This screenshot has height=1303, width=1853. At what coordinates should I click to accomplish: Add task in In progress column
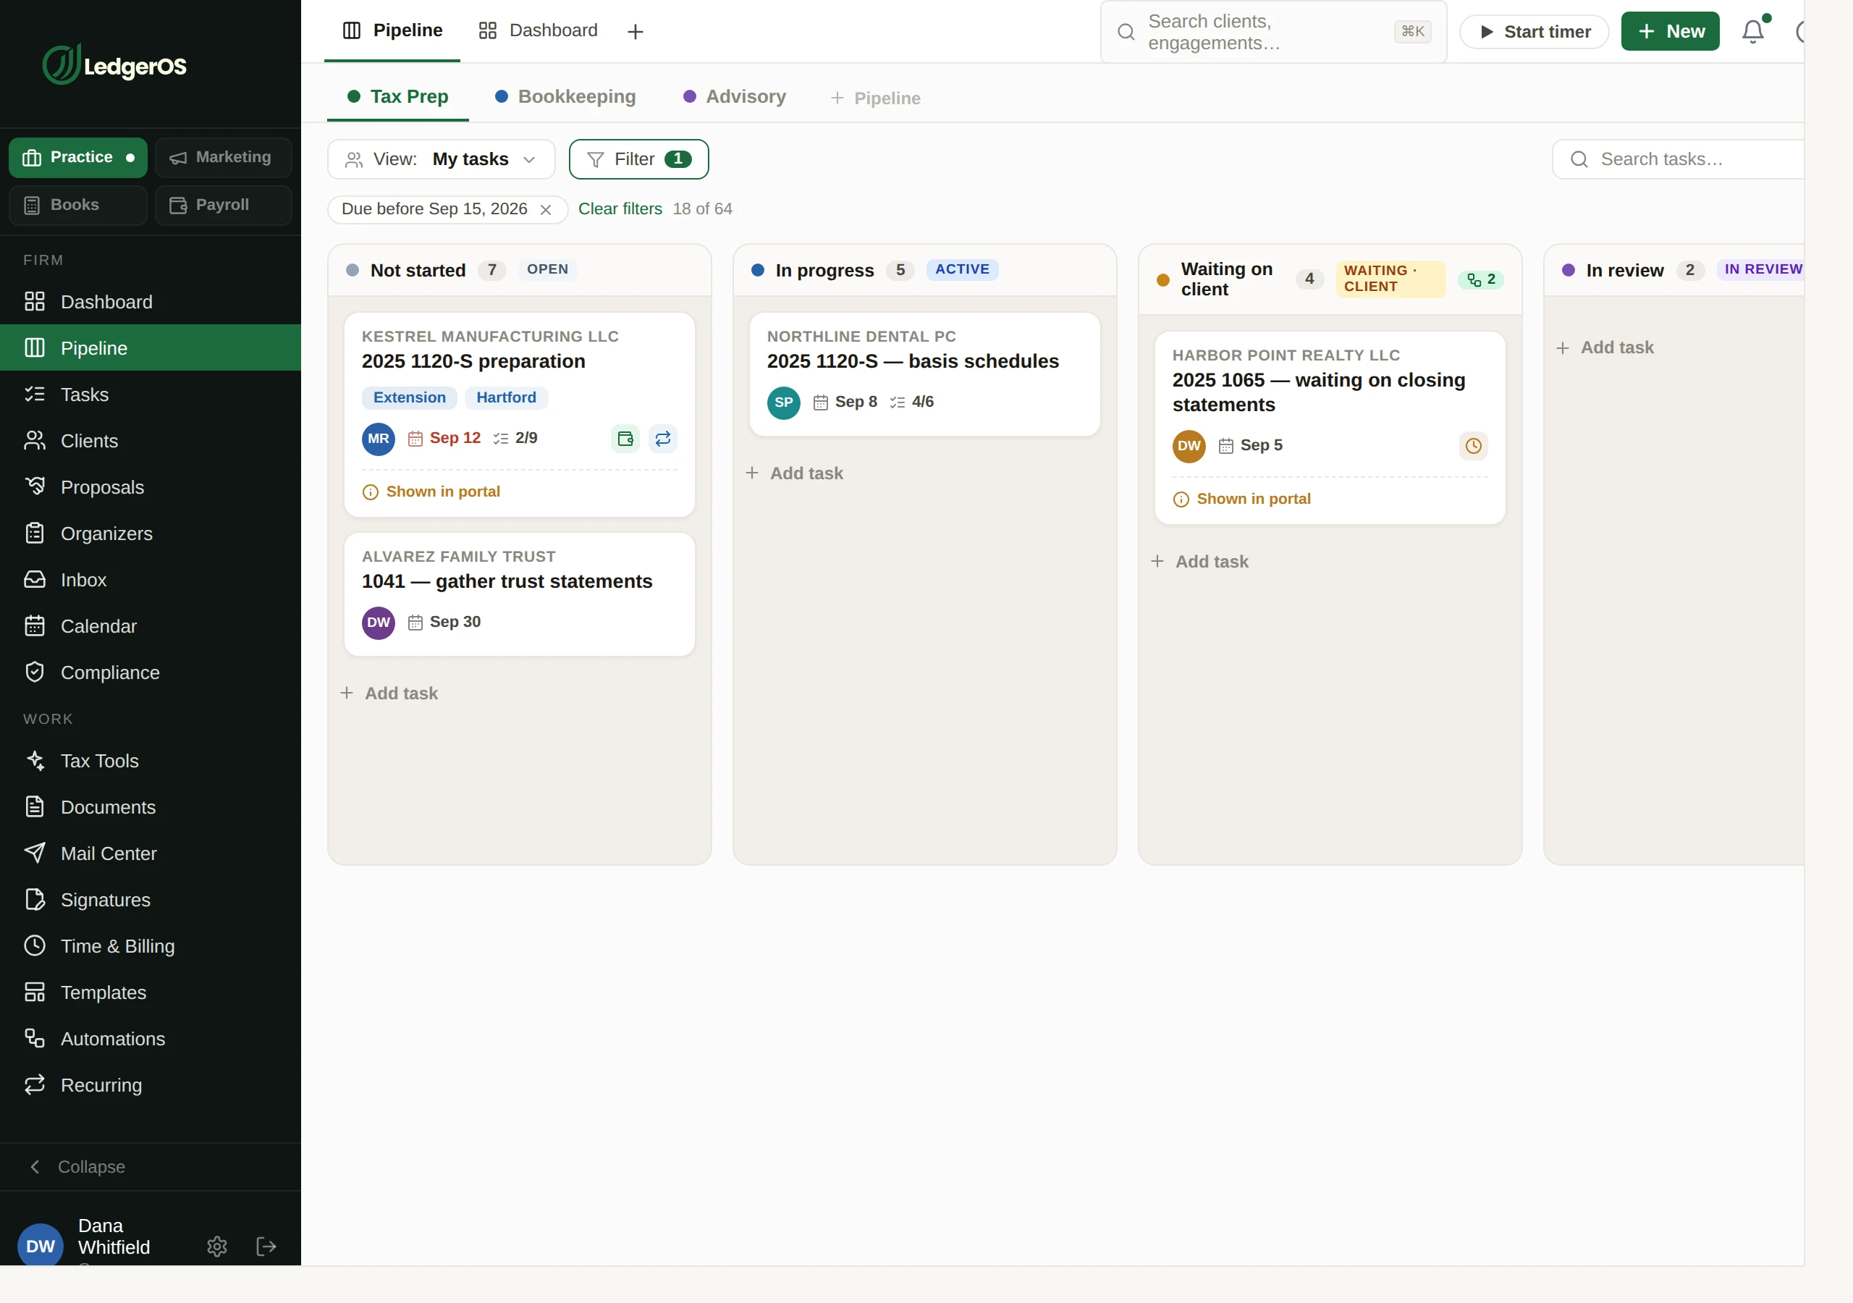pyautogui.click(x=795, y=473)
